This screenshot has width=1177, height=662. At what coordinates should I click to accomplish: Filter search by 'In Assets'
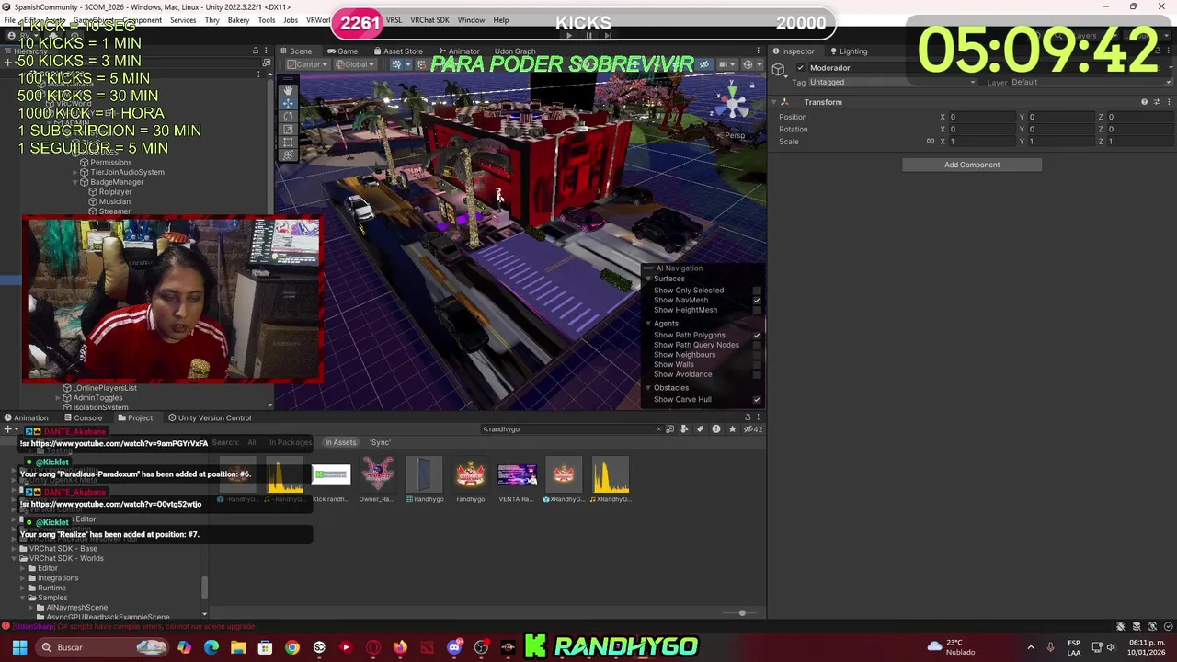340,443
